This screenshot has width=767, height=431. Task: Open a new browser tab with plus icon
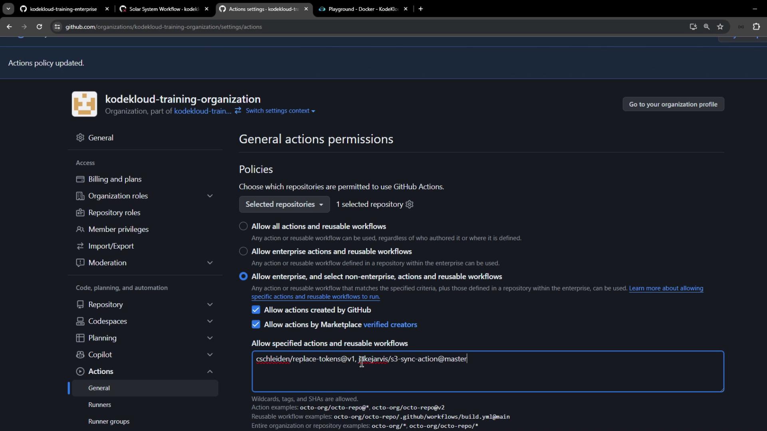[x=421, y=9]
